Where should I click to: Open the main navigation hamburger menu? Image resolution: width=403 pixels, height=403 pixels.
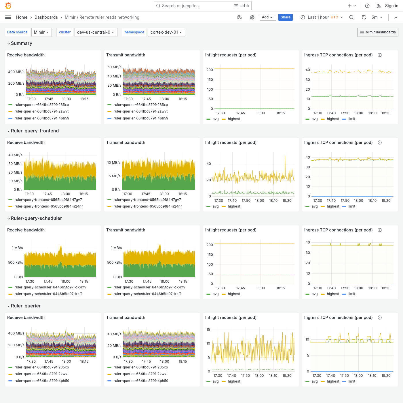click(x=8, y=17)
